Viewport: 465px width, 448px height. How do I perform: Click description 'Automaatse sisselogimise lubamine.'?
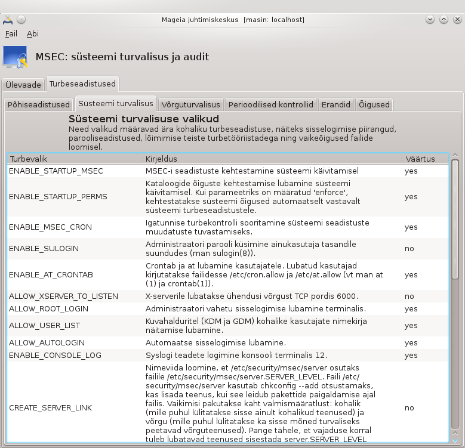[215, 343]
